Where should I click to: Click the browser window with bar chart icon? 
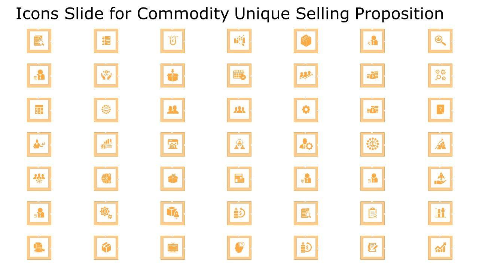(x=173, y=144)
